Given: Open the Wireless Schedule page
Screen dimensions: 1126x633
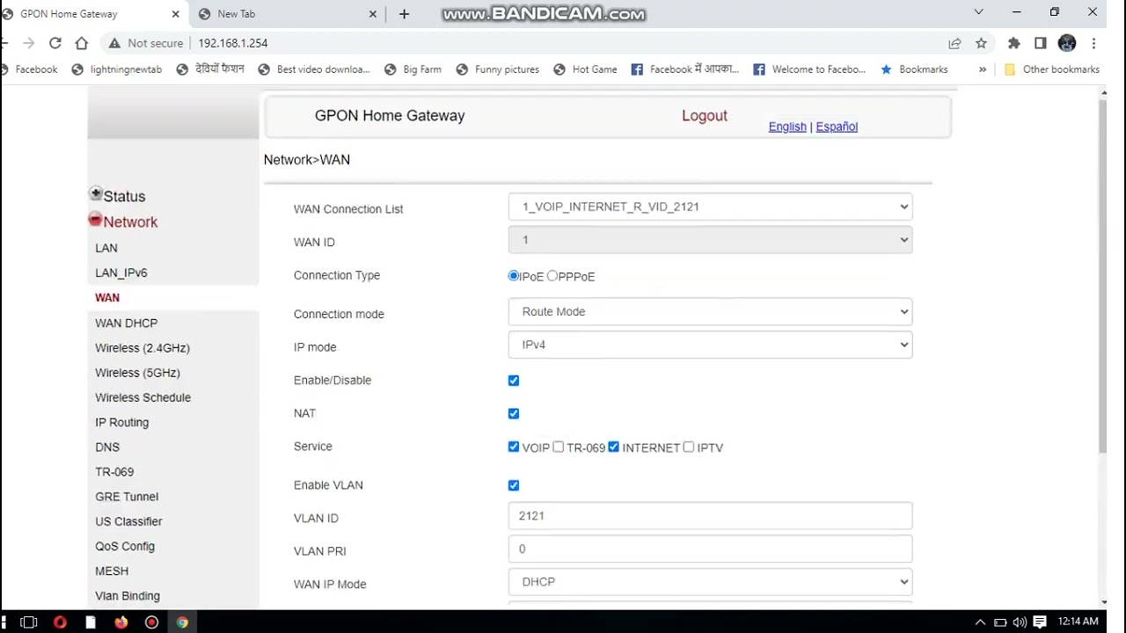Looking at the screenshot, I should 143,397.
